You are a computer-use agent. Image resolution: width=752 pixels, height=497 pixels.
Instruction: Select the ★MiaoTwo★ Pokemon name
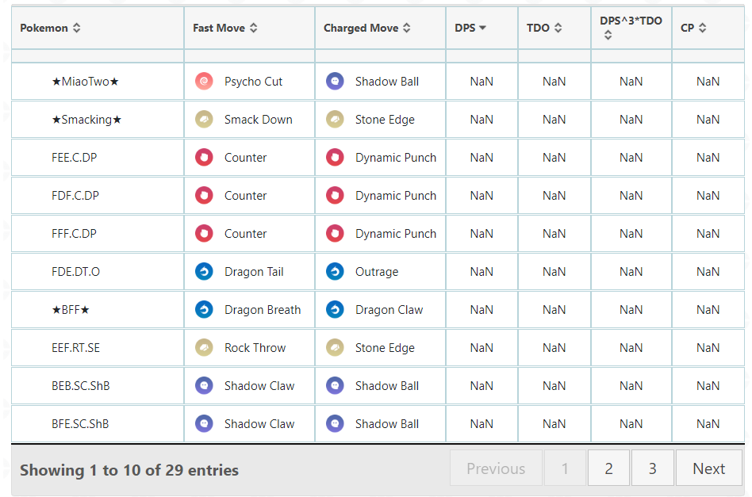tap(86, 82)
